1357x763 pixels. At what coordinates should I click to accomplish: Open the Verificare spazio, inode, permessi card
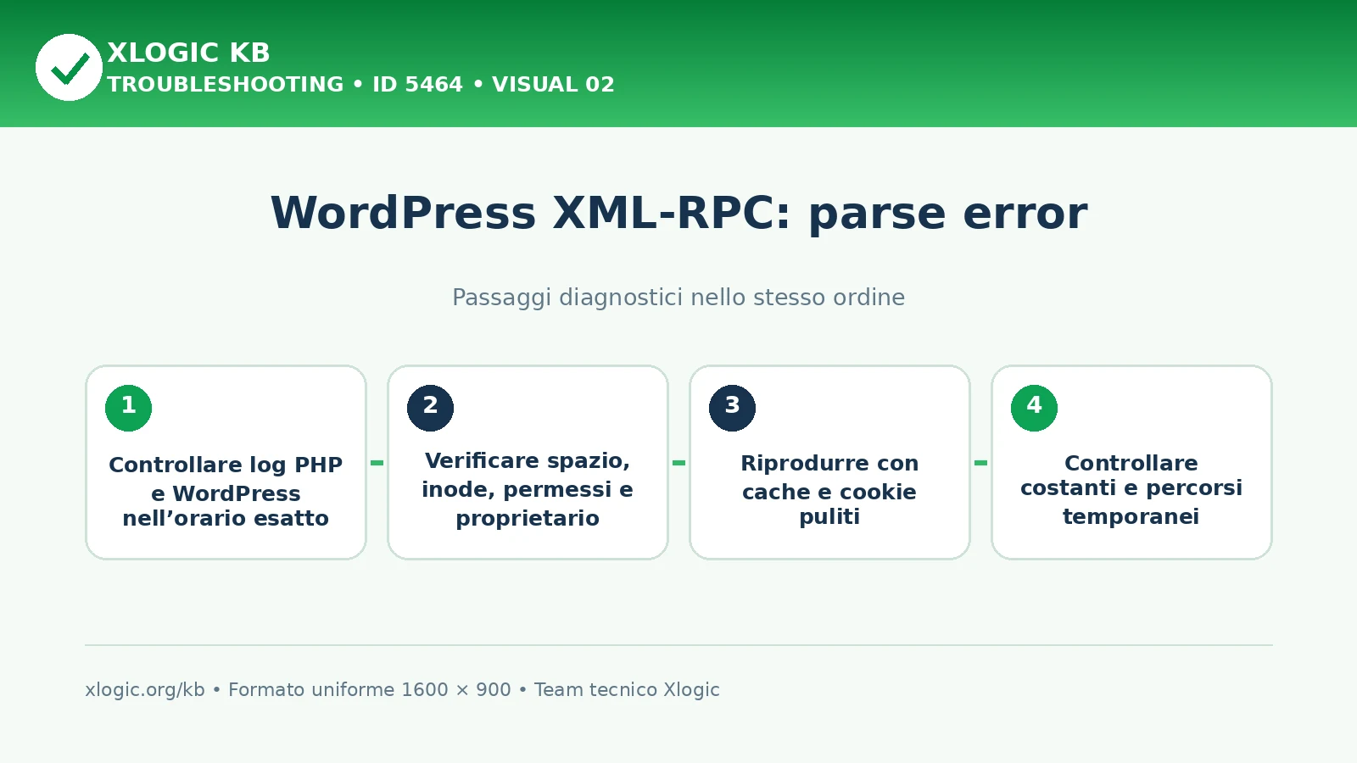528,462
